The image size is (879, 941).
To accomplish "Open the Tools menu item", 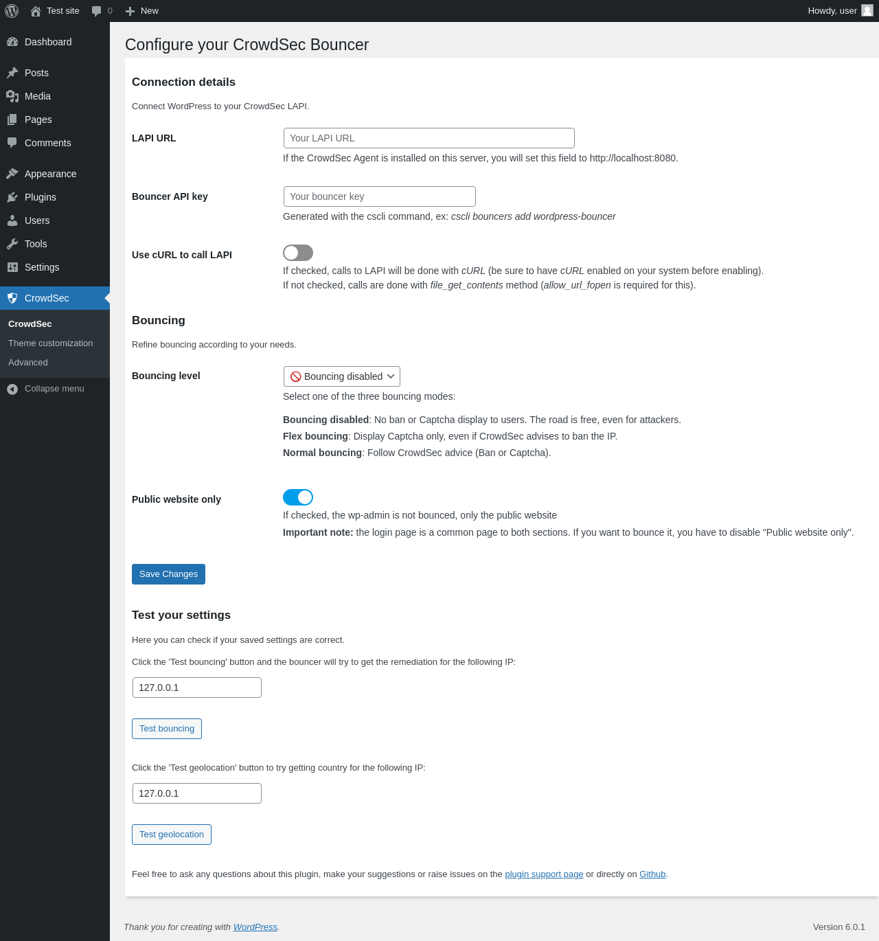I will [x=55, y=244].
